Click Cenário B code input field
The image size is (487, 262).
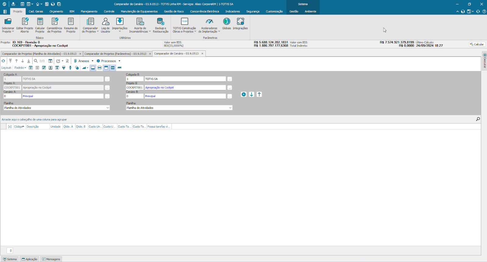(x=135, y=96)
